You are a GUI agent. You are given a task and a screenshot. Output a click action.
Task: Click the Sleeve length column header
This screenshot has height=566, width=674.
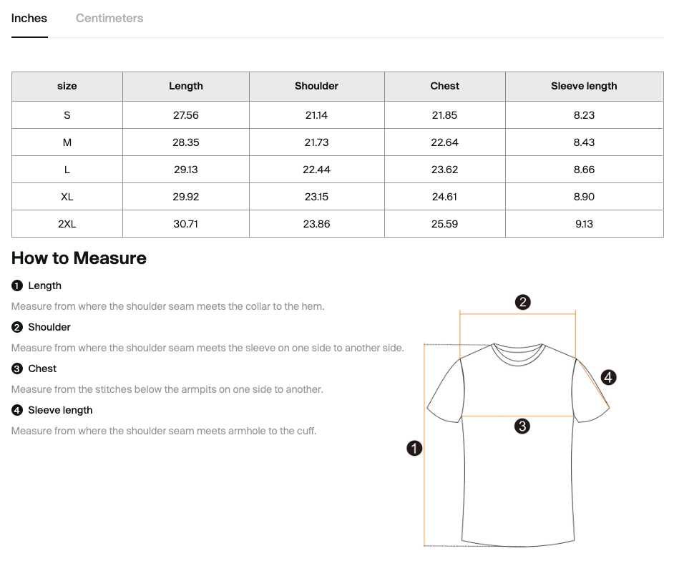tap(584, 86)
